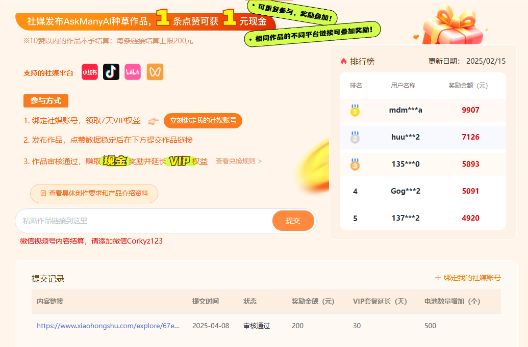528x347 pixels.
Task: Click the 支持的社媒平台 label
Action: pos(48,73)
